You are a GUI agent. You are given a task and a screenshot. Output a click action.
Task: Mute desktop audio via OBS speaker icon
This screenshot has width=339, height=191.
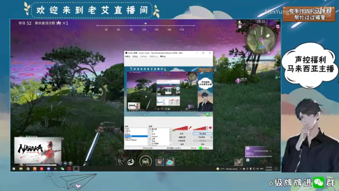tap(210, 128)
